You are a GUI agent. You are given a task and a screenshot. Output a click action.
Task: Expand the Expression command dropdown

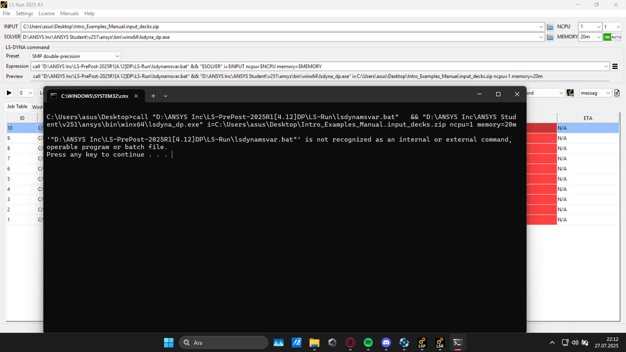coord(606,67)
